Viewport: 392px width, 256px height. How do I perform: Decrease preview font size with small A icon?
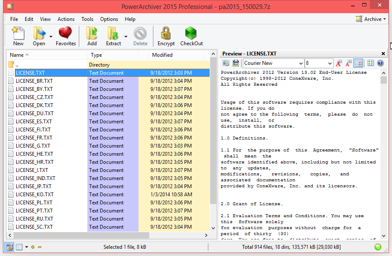(349, 63)
